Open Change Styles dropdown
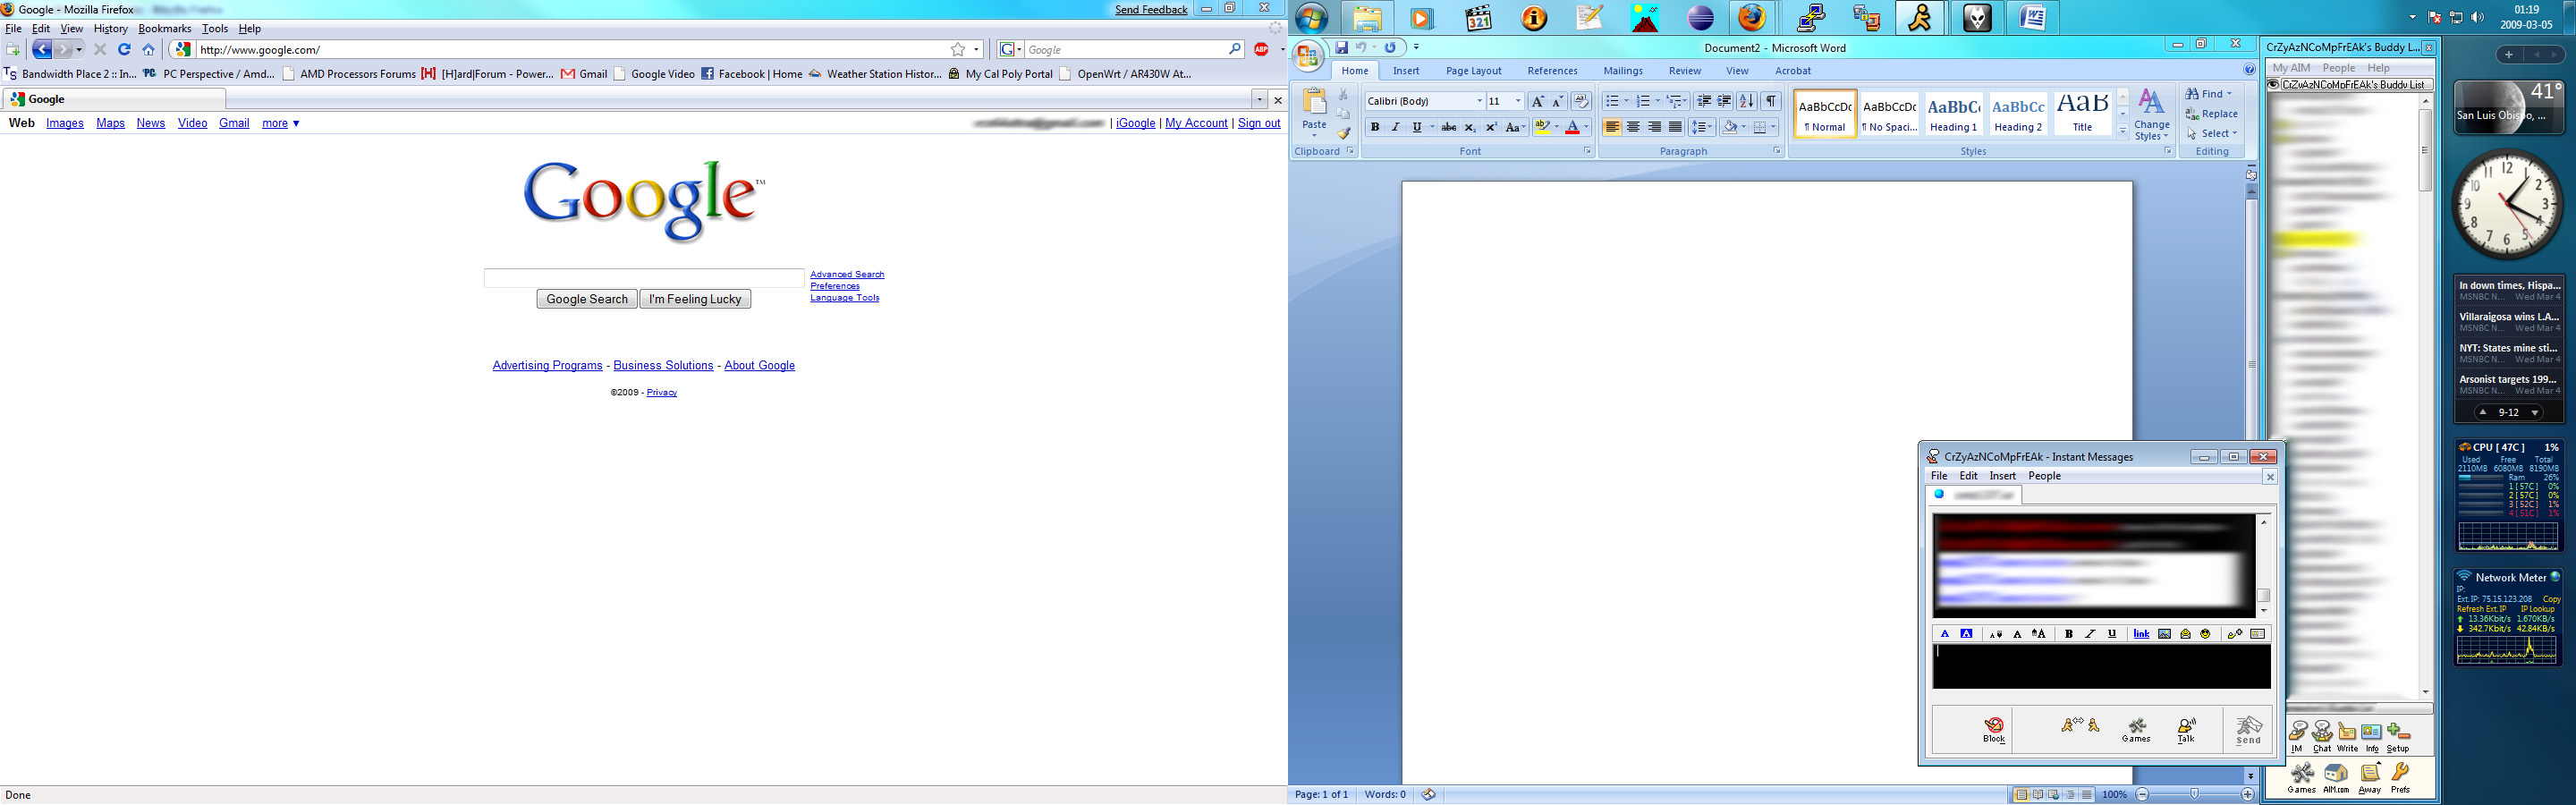 click(x=2151, y=115)
